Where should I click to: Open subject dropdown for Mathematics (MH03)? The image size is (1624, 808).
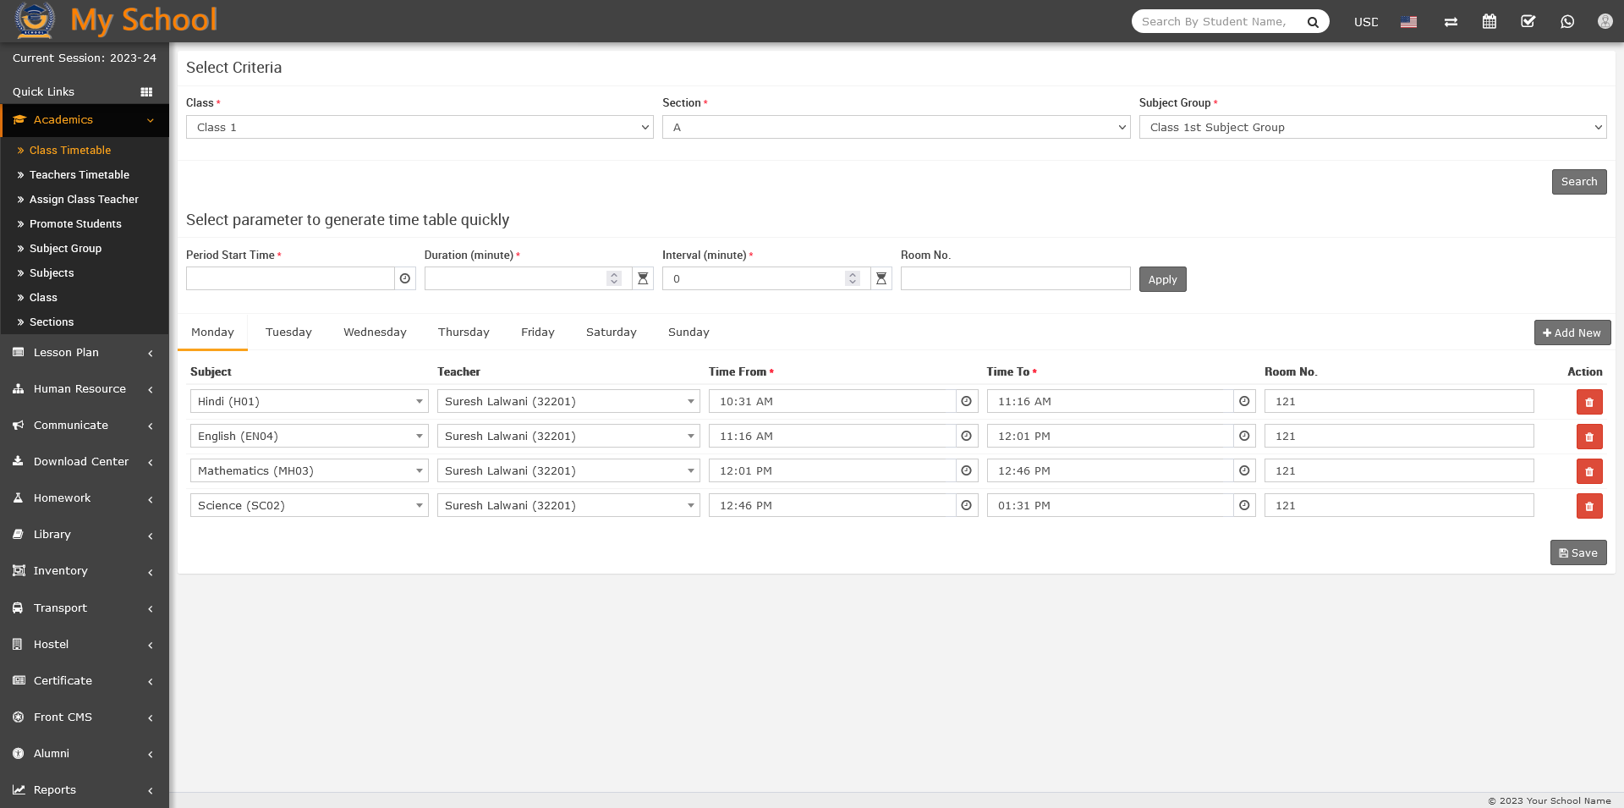pos(309,470)
